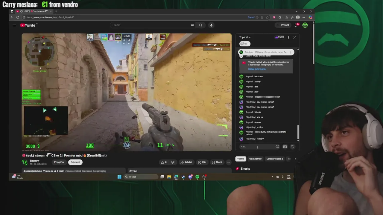
Task: Click Zdieľať share button
Action: point(186,162)
